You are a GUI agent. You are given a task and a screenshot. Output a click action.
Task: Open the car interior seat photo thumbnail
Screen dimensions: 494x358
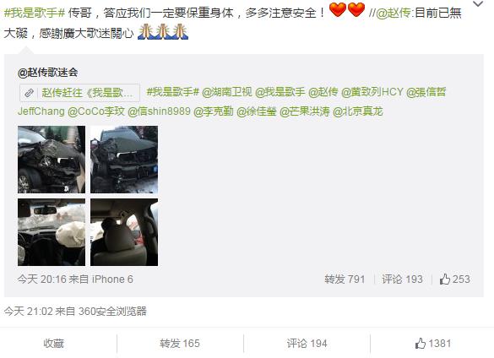(x=124, y=232)
